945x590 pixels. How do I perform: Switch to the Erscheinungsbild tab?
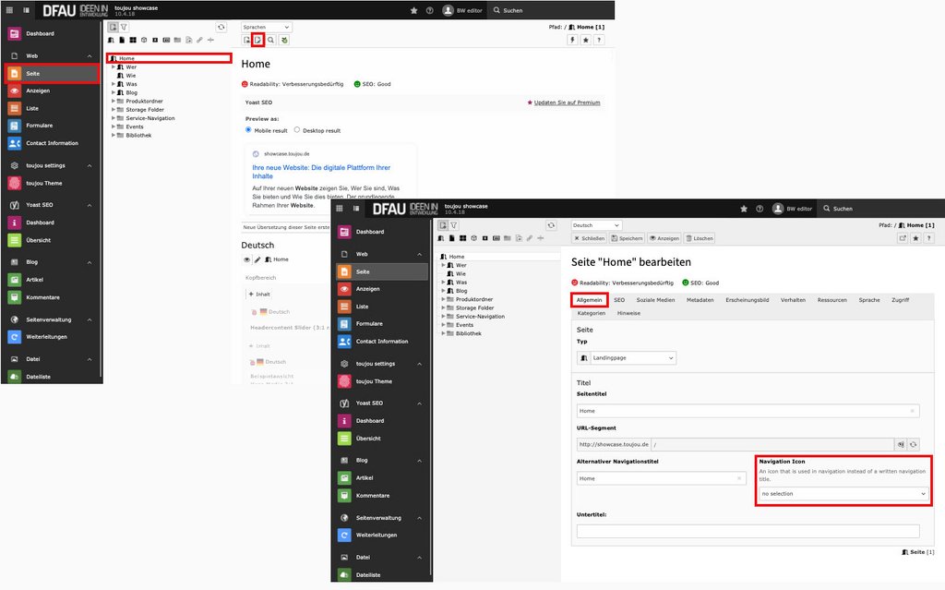747,300
